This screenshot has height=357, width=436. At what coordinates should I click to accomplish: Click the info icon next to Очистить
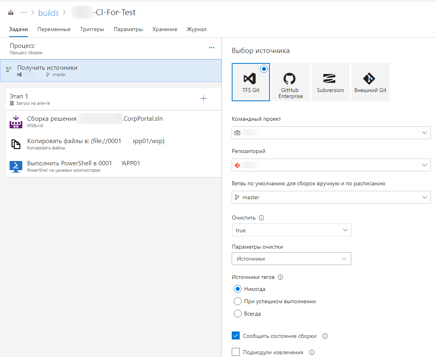point(262,218)
